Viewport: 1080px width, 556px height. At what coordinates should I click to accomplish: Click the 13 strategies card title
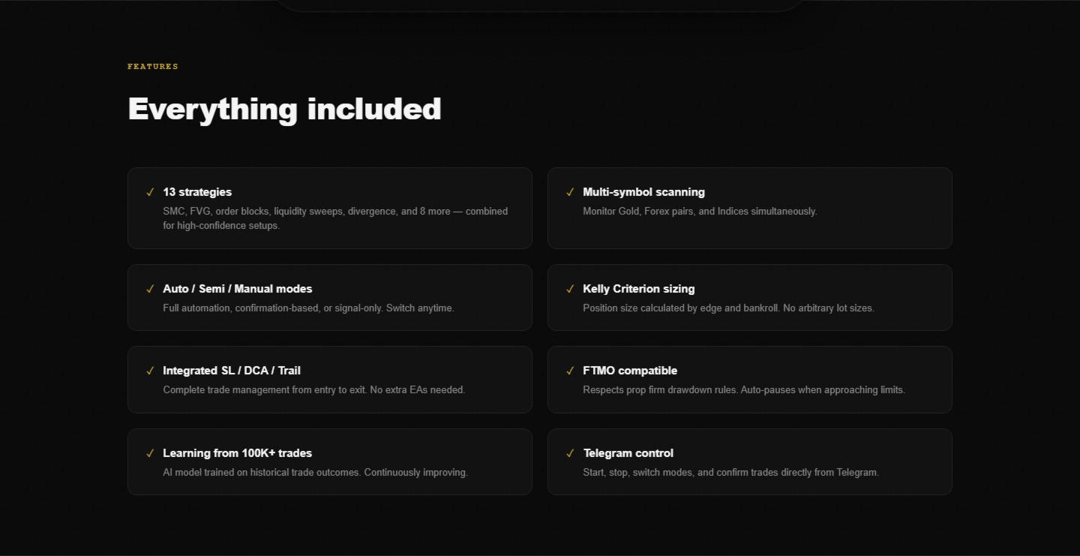point(197,192)
